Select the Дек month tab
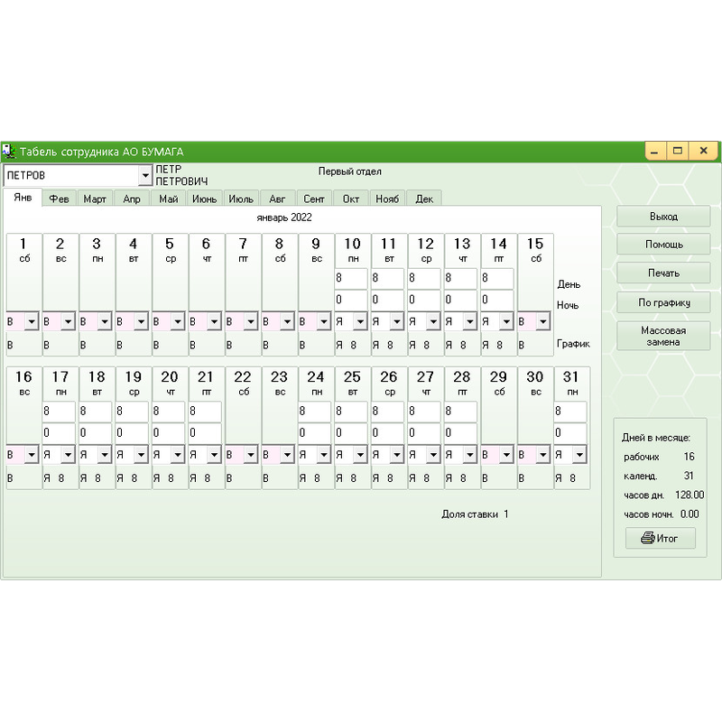This screenshot has height=722, width=722. (x=424, y=199)
